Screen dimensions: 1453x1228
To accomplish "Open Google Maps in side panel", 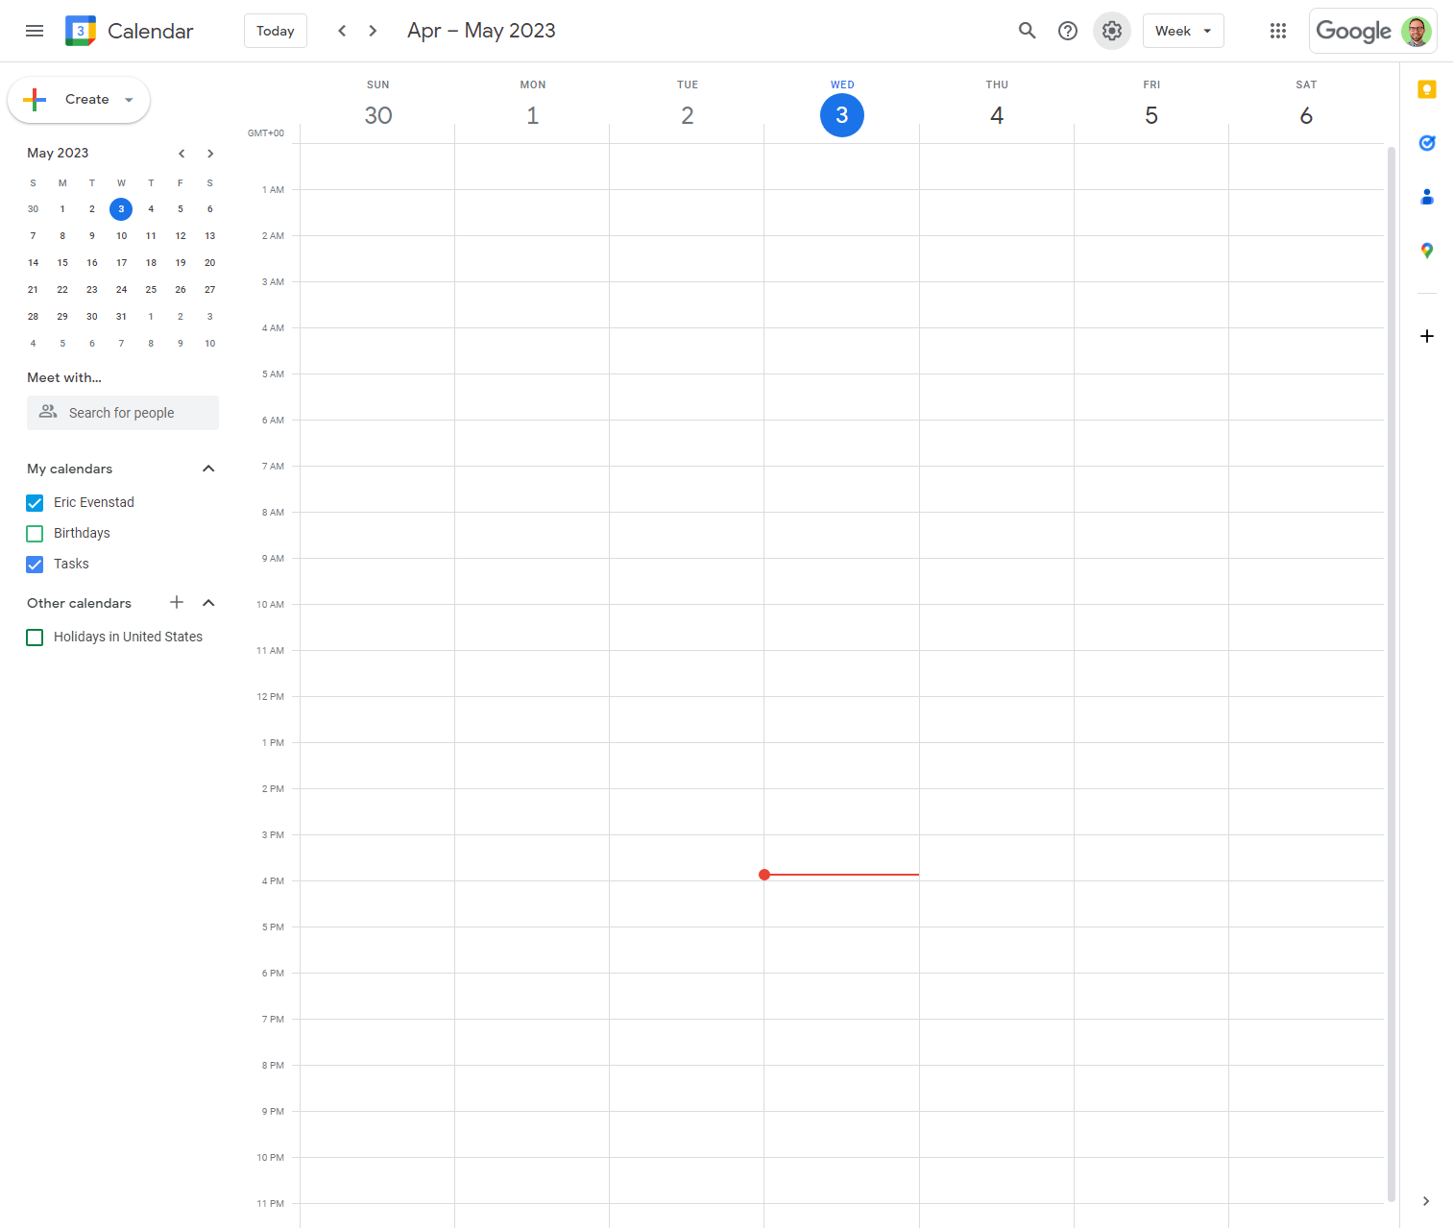I will click(1427, 251).
